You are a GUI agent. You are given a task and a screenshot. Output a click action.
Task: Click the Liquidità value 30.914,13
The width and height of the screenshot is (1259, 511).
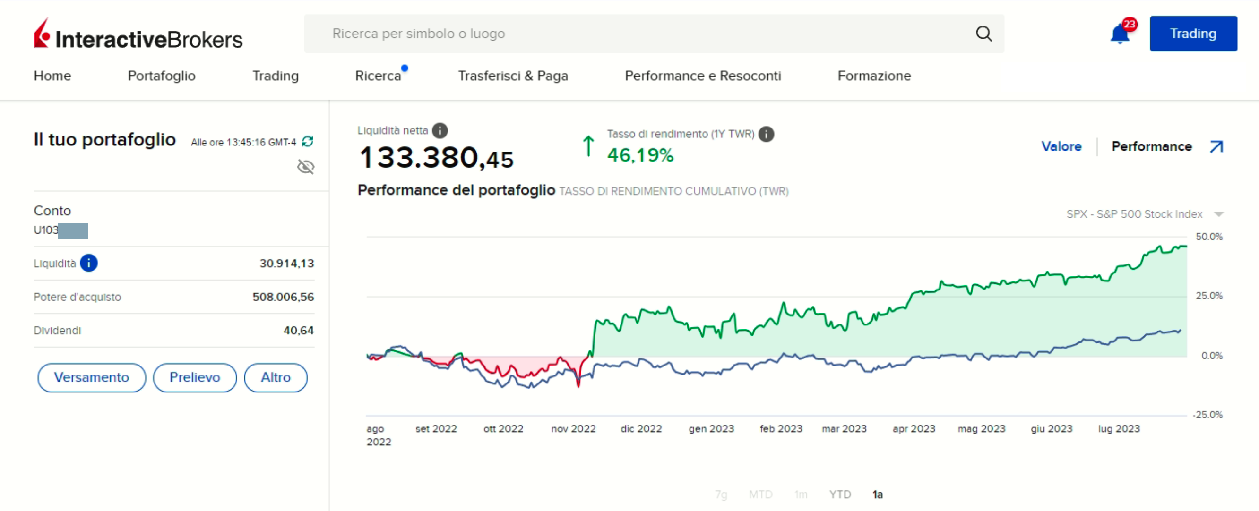(287, 264)
